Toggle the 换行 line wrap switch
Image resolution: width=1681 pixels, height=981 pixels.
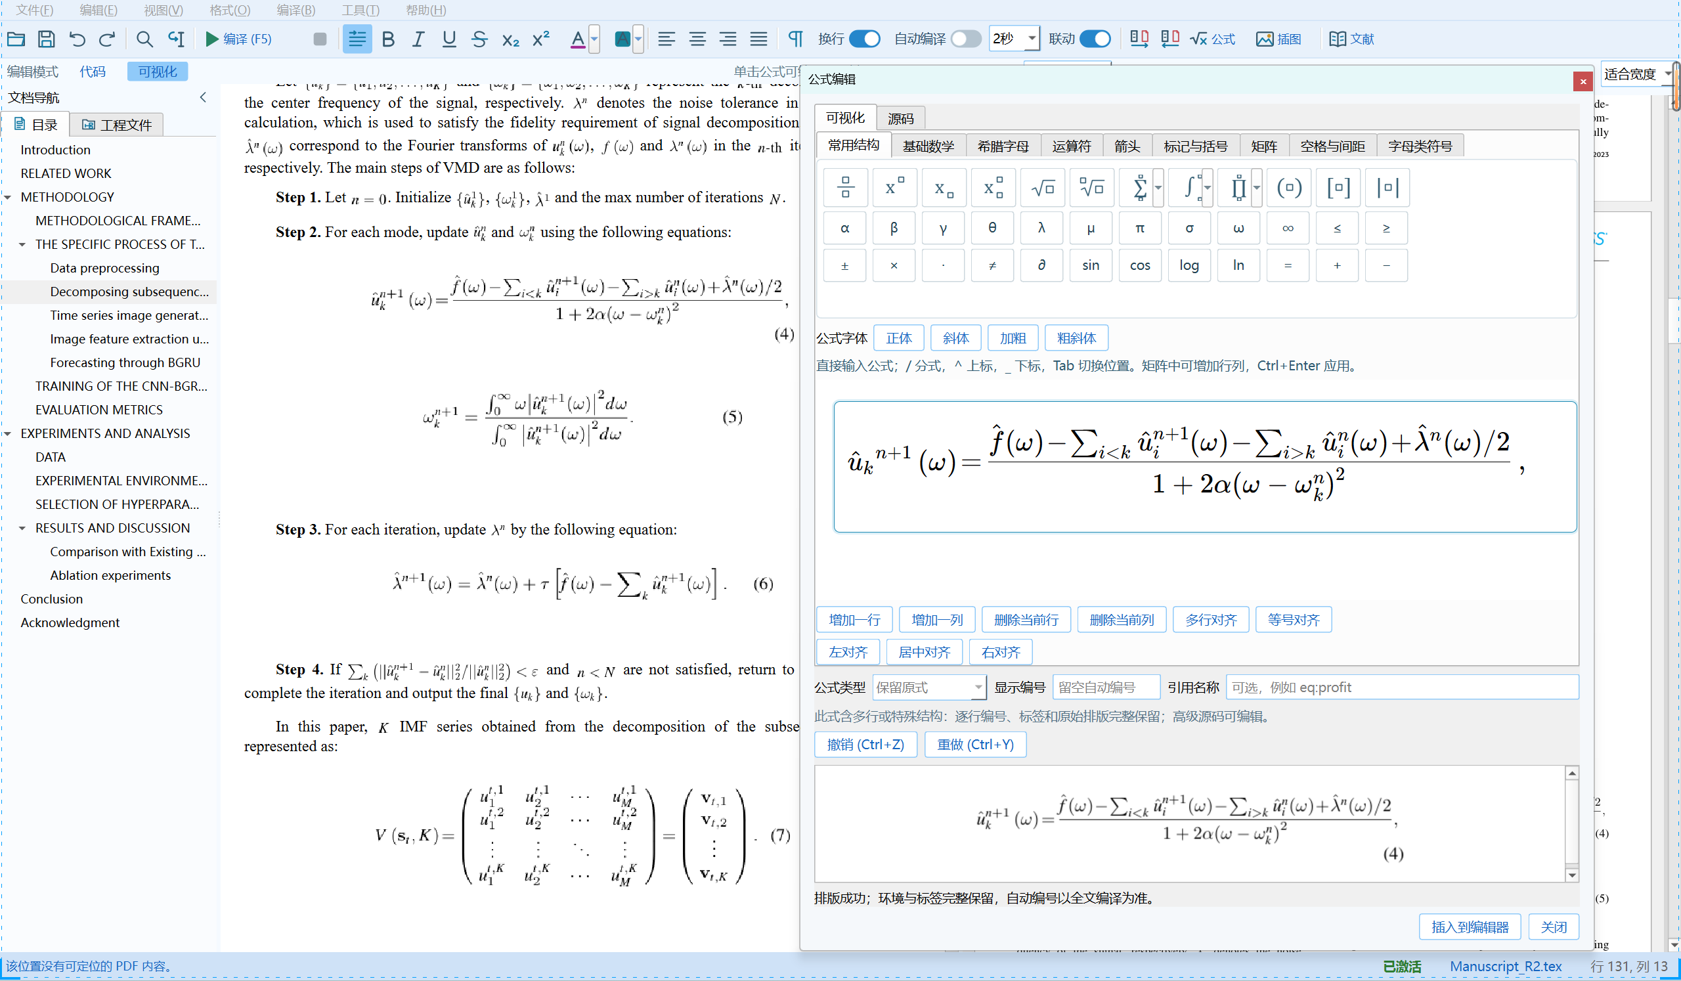865,39
